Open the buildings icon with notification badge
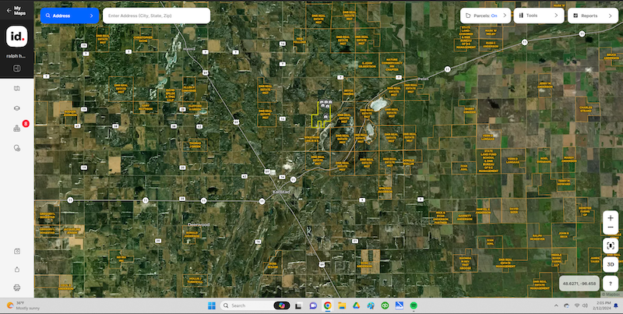The height and width of the screenshot is (314, 623). [16, 128]
